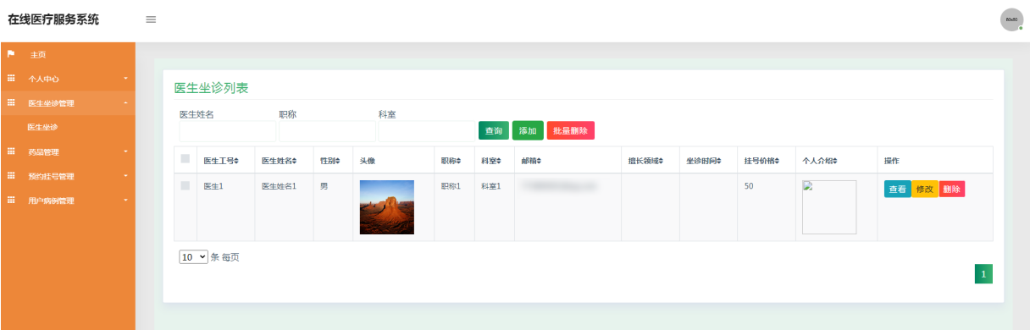This screenshot has width=1030, height=330.
Task: Click the grid icon beside 医生坐诊管理
Action: point(11,103)
